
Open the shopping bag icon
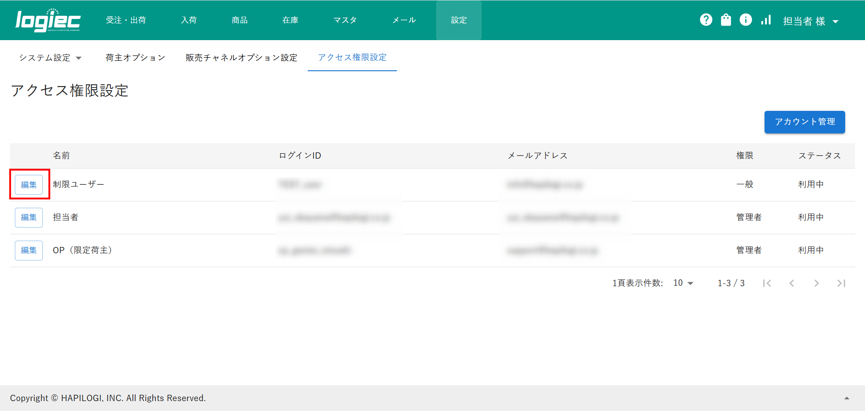point(726,20)
